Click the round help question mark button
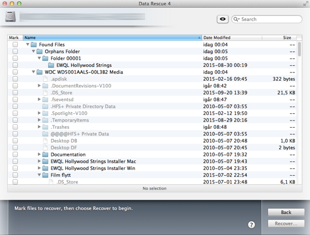The image size is (310, 235). [251, 224]
